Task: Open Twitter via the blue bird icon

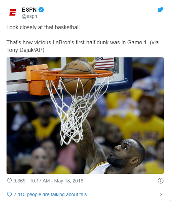Action: pos(160,10)
